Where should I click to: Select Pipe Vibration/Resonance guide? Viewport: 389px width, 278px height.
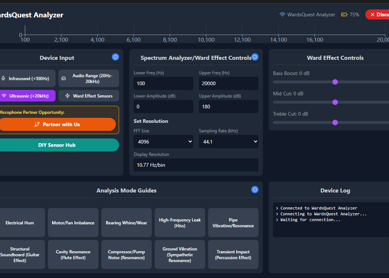tap(233, 222)
